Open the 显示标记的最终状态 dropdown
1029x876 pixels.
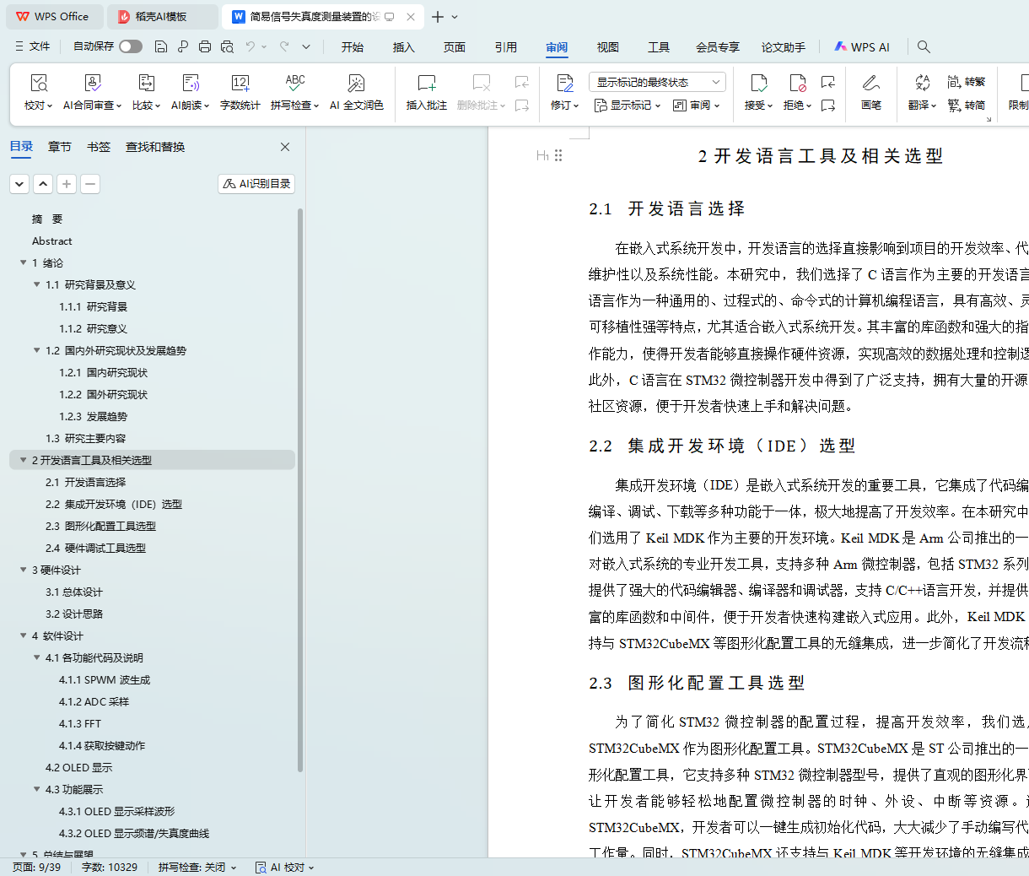pos(657,82)
